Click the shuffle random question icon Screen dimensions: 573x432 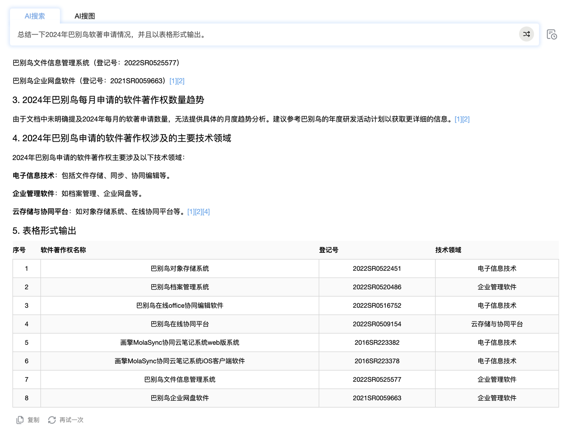526,34
